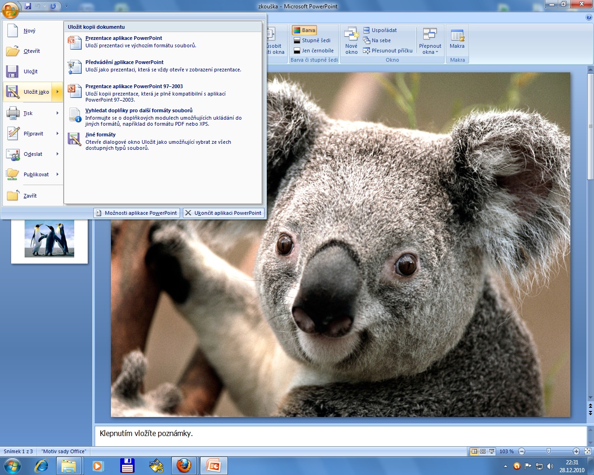Viewport: 594px width, 475px height.
Task: Click the Jiné formáty save icon
Action: click(x=74, y=139)
